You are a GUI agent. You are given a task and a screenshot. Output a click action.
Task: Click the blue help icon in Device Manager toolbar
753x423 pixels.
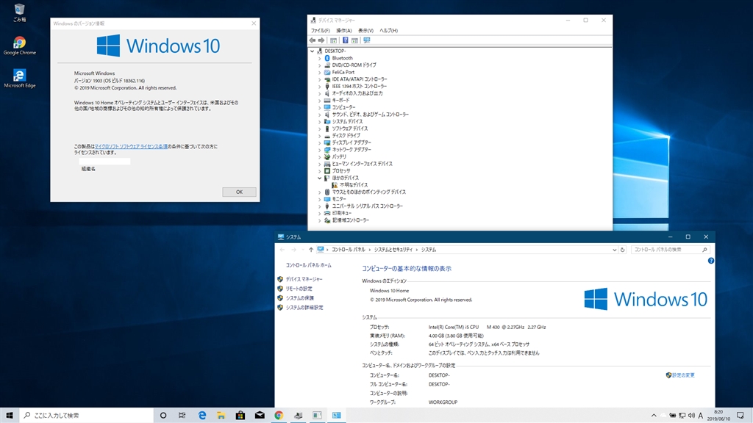click(x=346, y=40)
